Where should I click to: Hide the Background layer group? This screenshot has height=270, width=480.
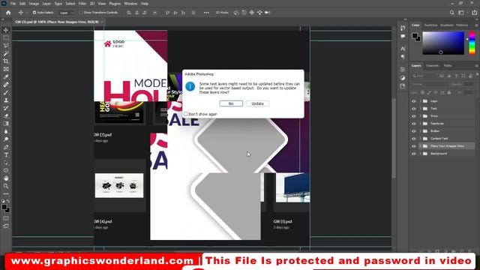(x=413, y=154)
